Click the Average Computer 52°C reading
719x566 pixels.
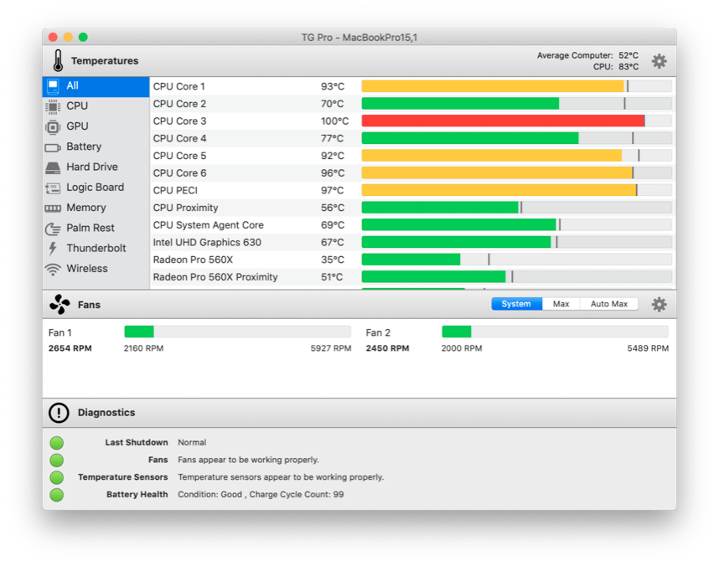pos(628,55)
